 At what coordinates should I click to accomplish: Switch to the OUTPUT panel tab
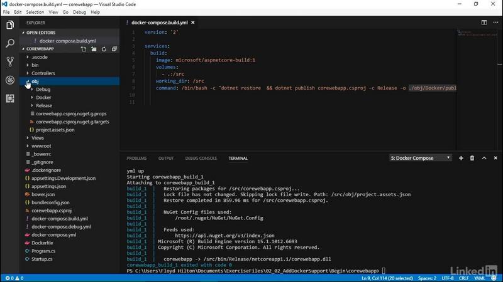click(x=166, y=159)
